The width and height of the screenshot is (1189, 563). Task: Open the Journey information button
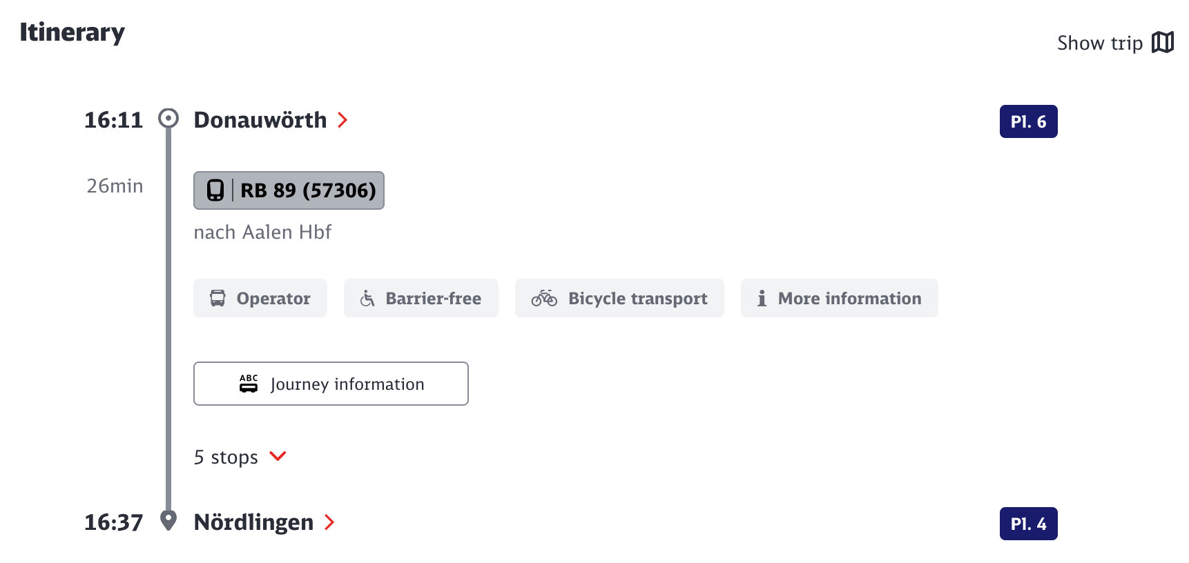[331, 384]
